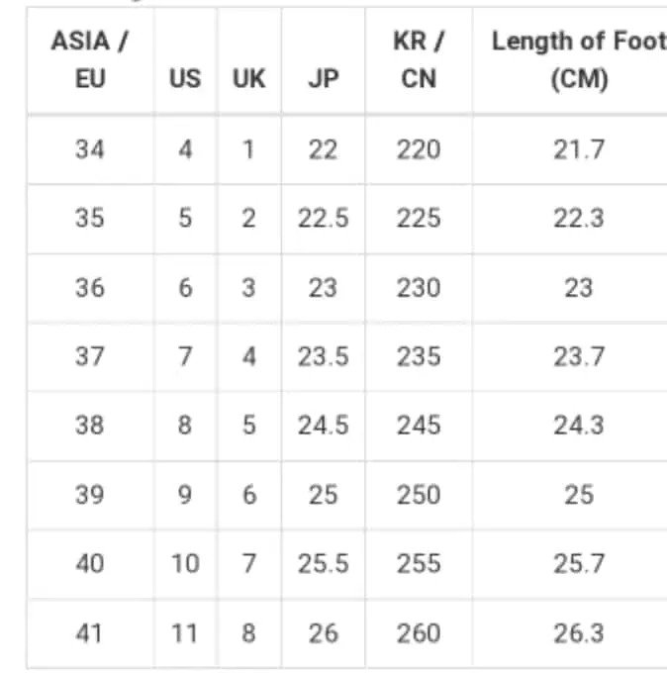Click the US size 10 cell

coord(185,563)
